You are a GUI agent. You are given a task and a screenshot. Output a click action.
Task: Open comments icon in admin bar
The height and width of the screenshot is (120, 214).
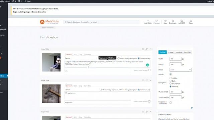click(x=19, y=1)
